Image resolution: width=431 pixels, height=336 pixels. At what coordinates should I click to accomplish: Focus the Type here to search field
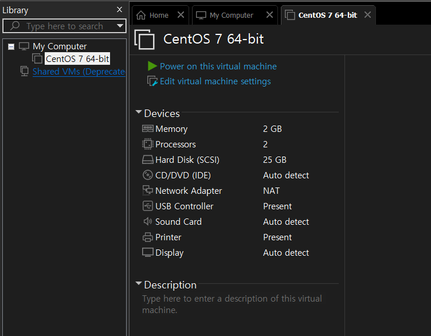64,26
